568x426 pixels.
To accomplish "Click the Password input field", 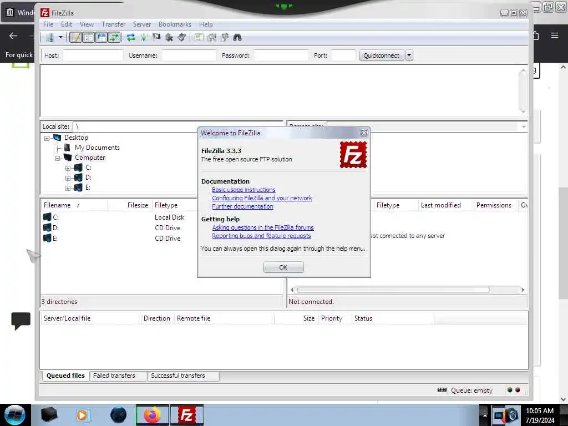I will (x=281, y=55).
